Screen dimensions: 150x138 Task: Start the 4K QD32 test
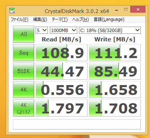pyautogui.click(x=24, y=108)
